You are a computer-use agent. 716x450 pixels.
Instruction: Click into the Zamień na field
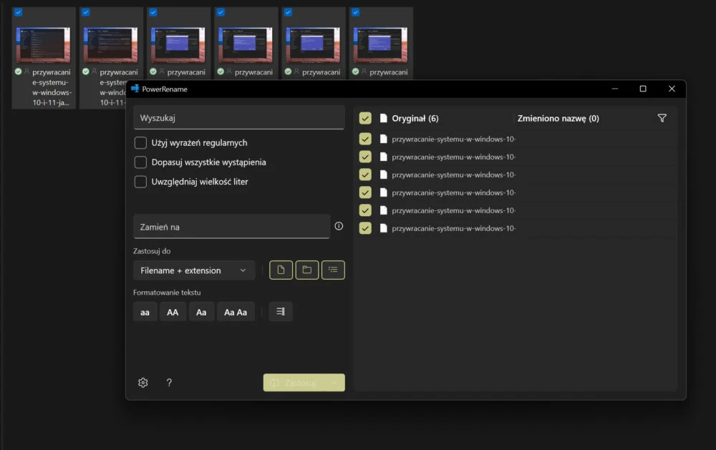click(231, 227)
